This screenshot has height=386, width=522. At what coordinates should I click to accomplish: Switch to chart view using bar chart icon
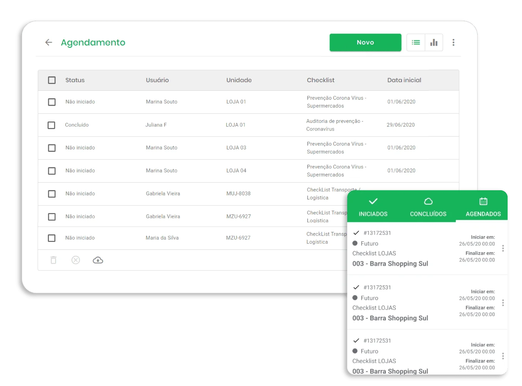434,42
